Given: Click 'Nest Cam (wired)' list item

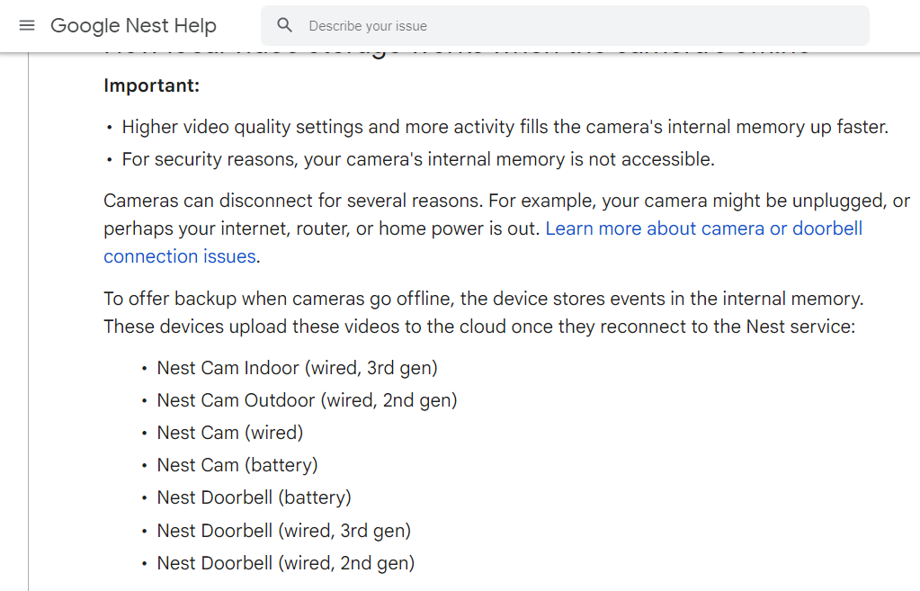Looking at the screenshot, I should pyautogui.click(x=230, y=433).
